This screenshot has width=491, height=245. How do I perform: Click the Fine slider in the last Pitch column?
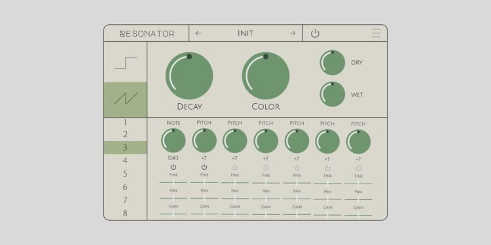358,184
